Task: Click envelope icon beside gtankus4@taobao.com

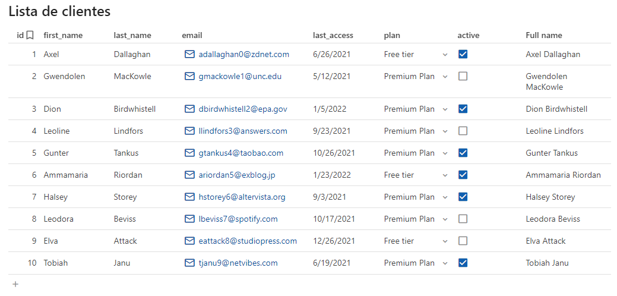Action: (x=190, y=153)
